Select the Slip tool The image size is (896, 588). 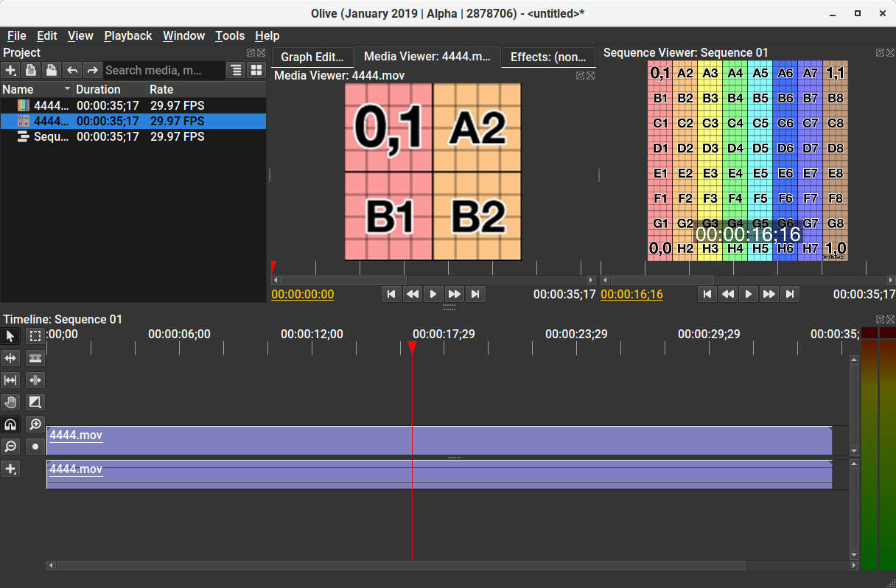(10, 380)
